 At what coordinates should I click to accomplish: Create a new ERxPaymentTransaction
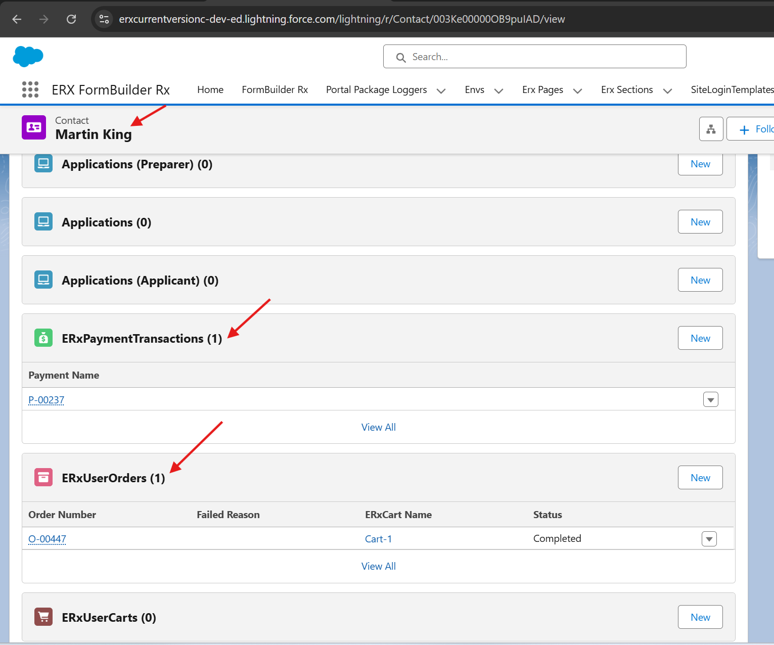(700, 338)
